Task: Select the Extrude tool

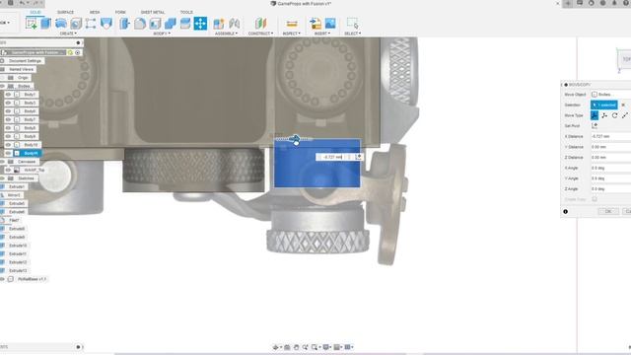Action: tap(46, 23)
